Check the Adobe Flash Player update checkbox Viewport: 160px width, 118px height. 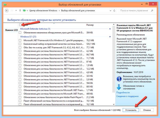(x=20, y=97)
